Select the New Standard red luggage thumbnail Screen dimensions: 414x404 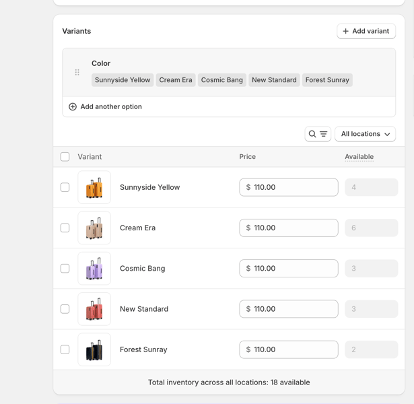click(x=94, y=309)
